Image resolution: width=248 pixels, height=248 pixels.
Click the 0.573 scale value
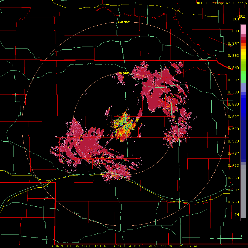click(233, 129)
